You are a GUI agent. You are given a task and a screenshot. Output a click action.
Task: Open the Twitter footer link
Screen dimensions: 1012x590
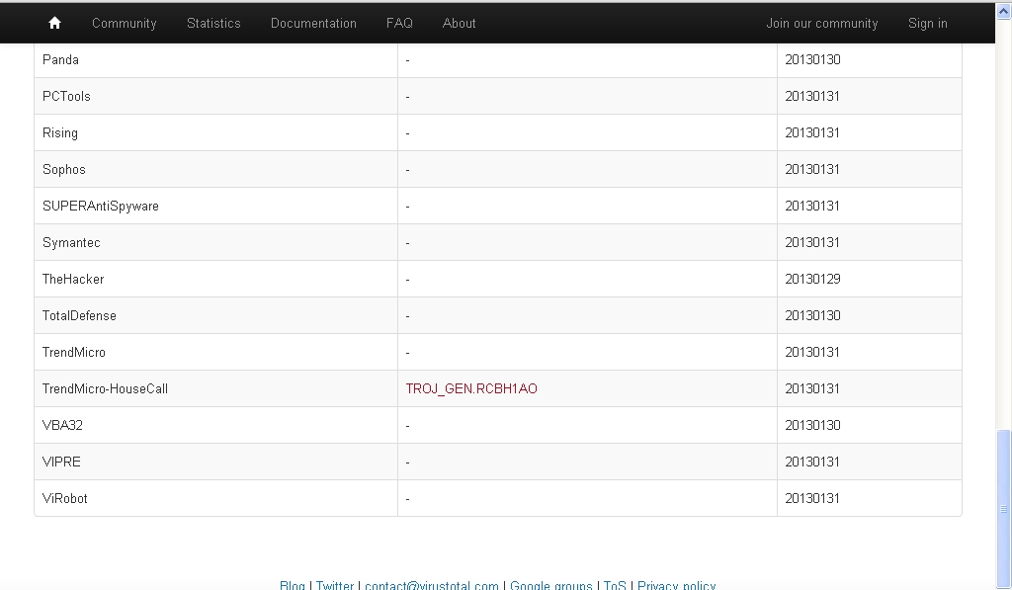pos(335,585)
